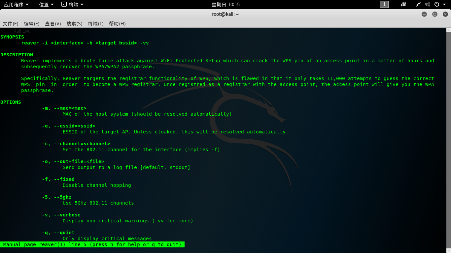Click the 'Manual page reaver(1)' status line
This screenshot has width=451, height=253.
(x=92, y=244)
